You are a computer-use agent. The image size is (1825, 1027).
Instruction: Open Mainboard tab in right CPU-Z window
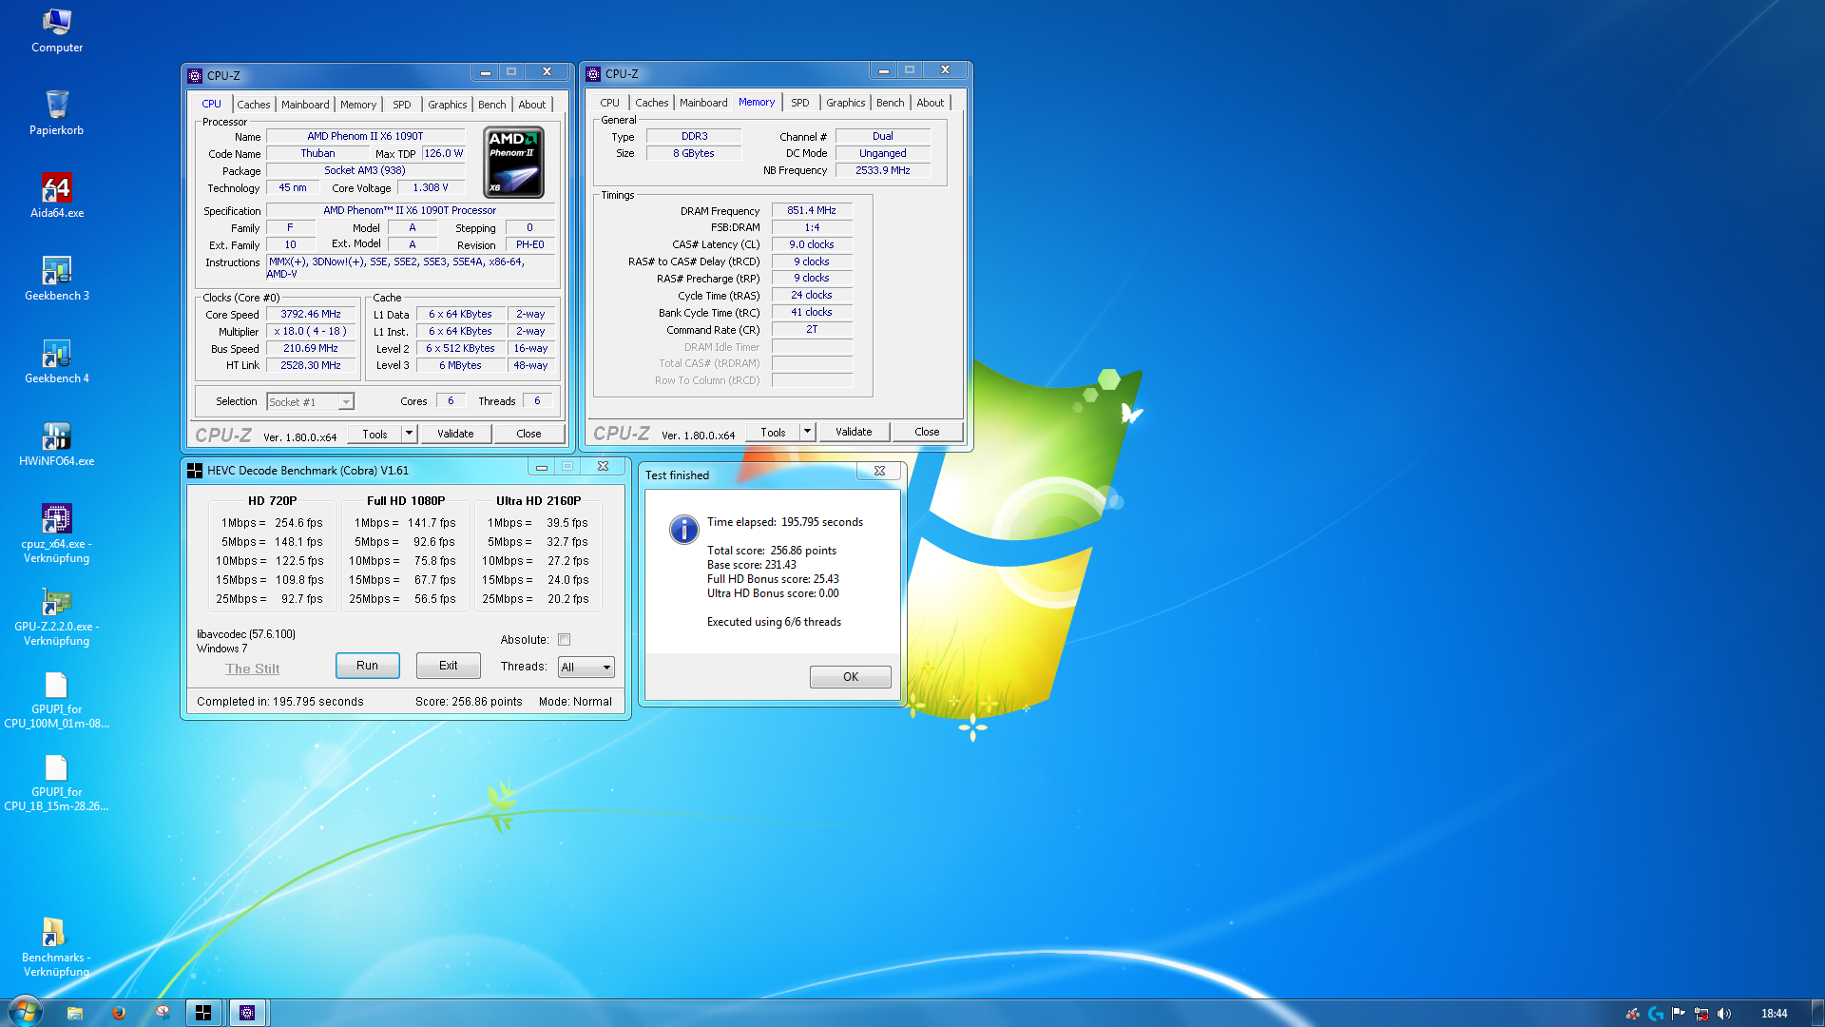click(x=703, y=103)
